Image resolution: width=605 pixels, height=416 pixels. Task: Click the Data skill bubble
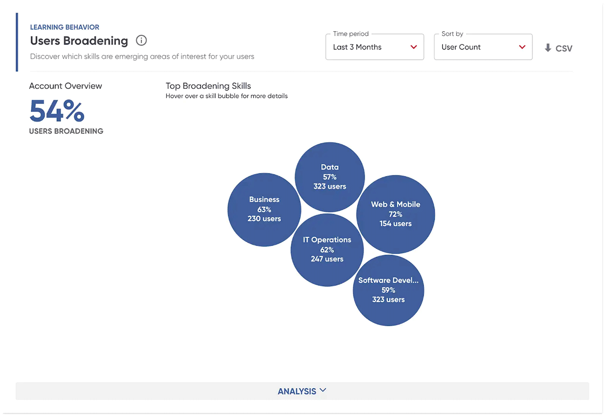tap(330, 177)
